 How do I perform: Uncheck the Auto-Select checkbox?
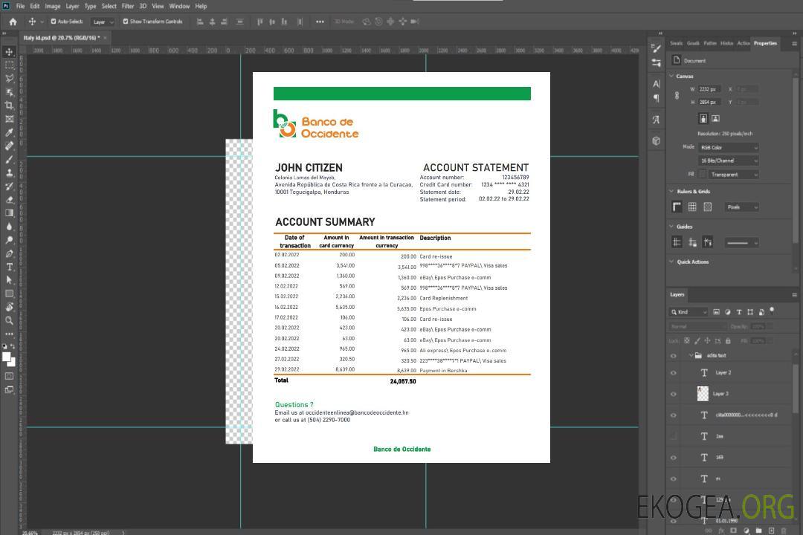[x=53, y=22]
